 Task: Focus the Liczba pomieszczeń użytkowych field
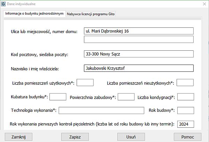point(85,83)
